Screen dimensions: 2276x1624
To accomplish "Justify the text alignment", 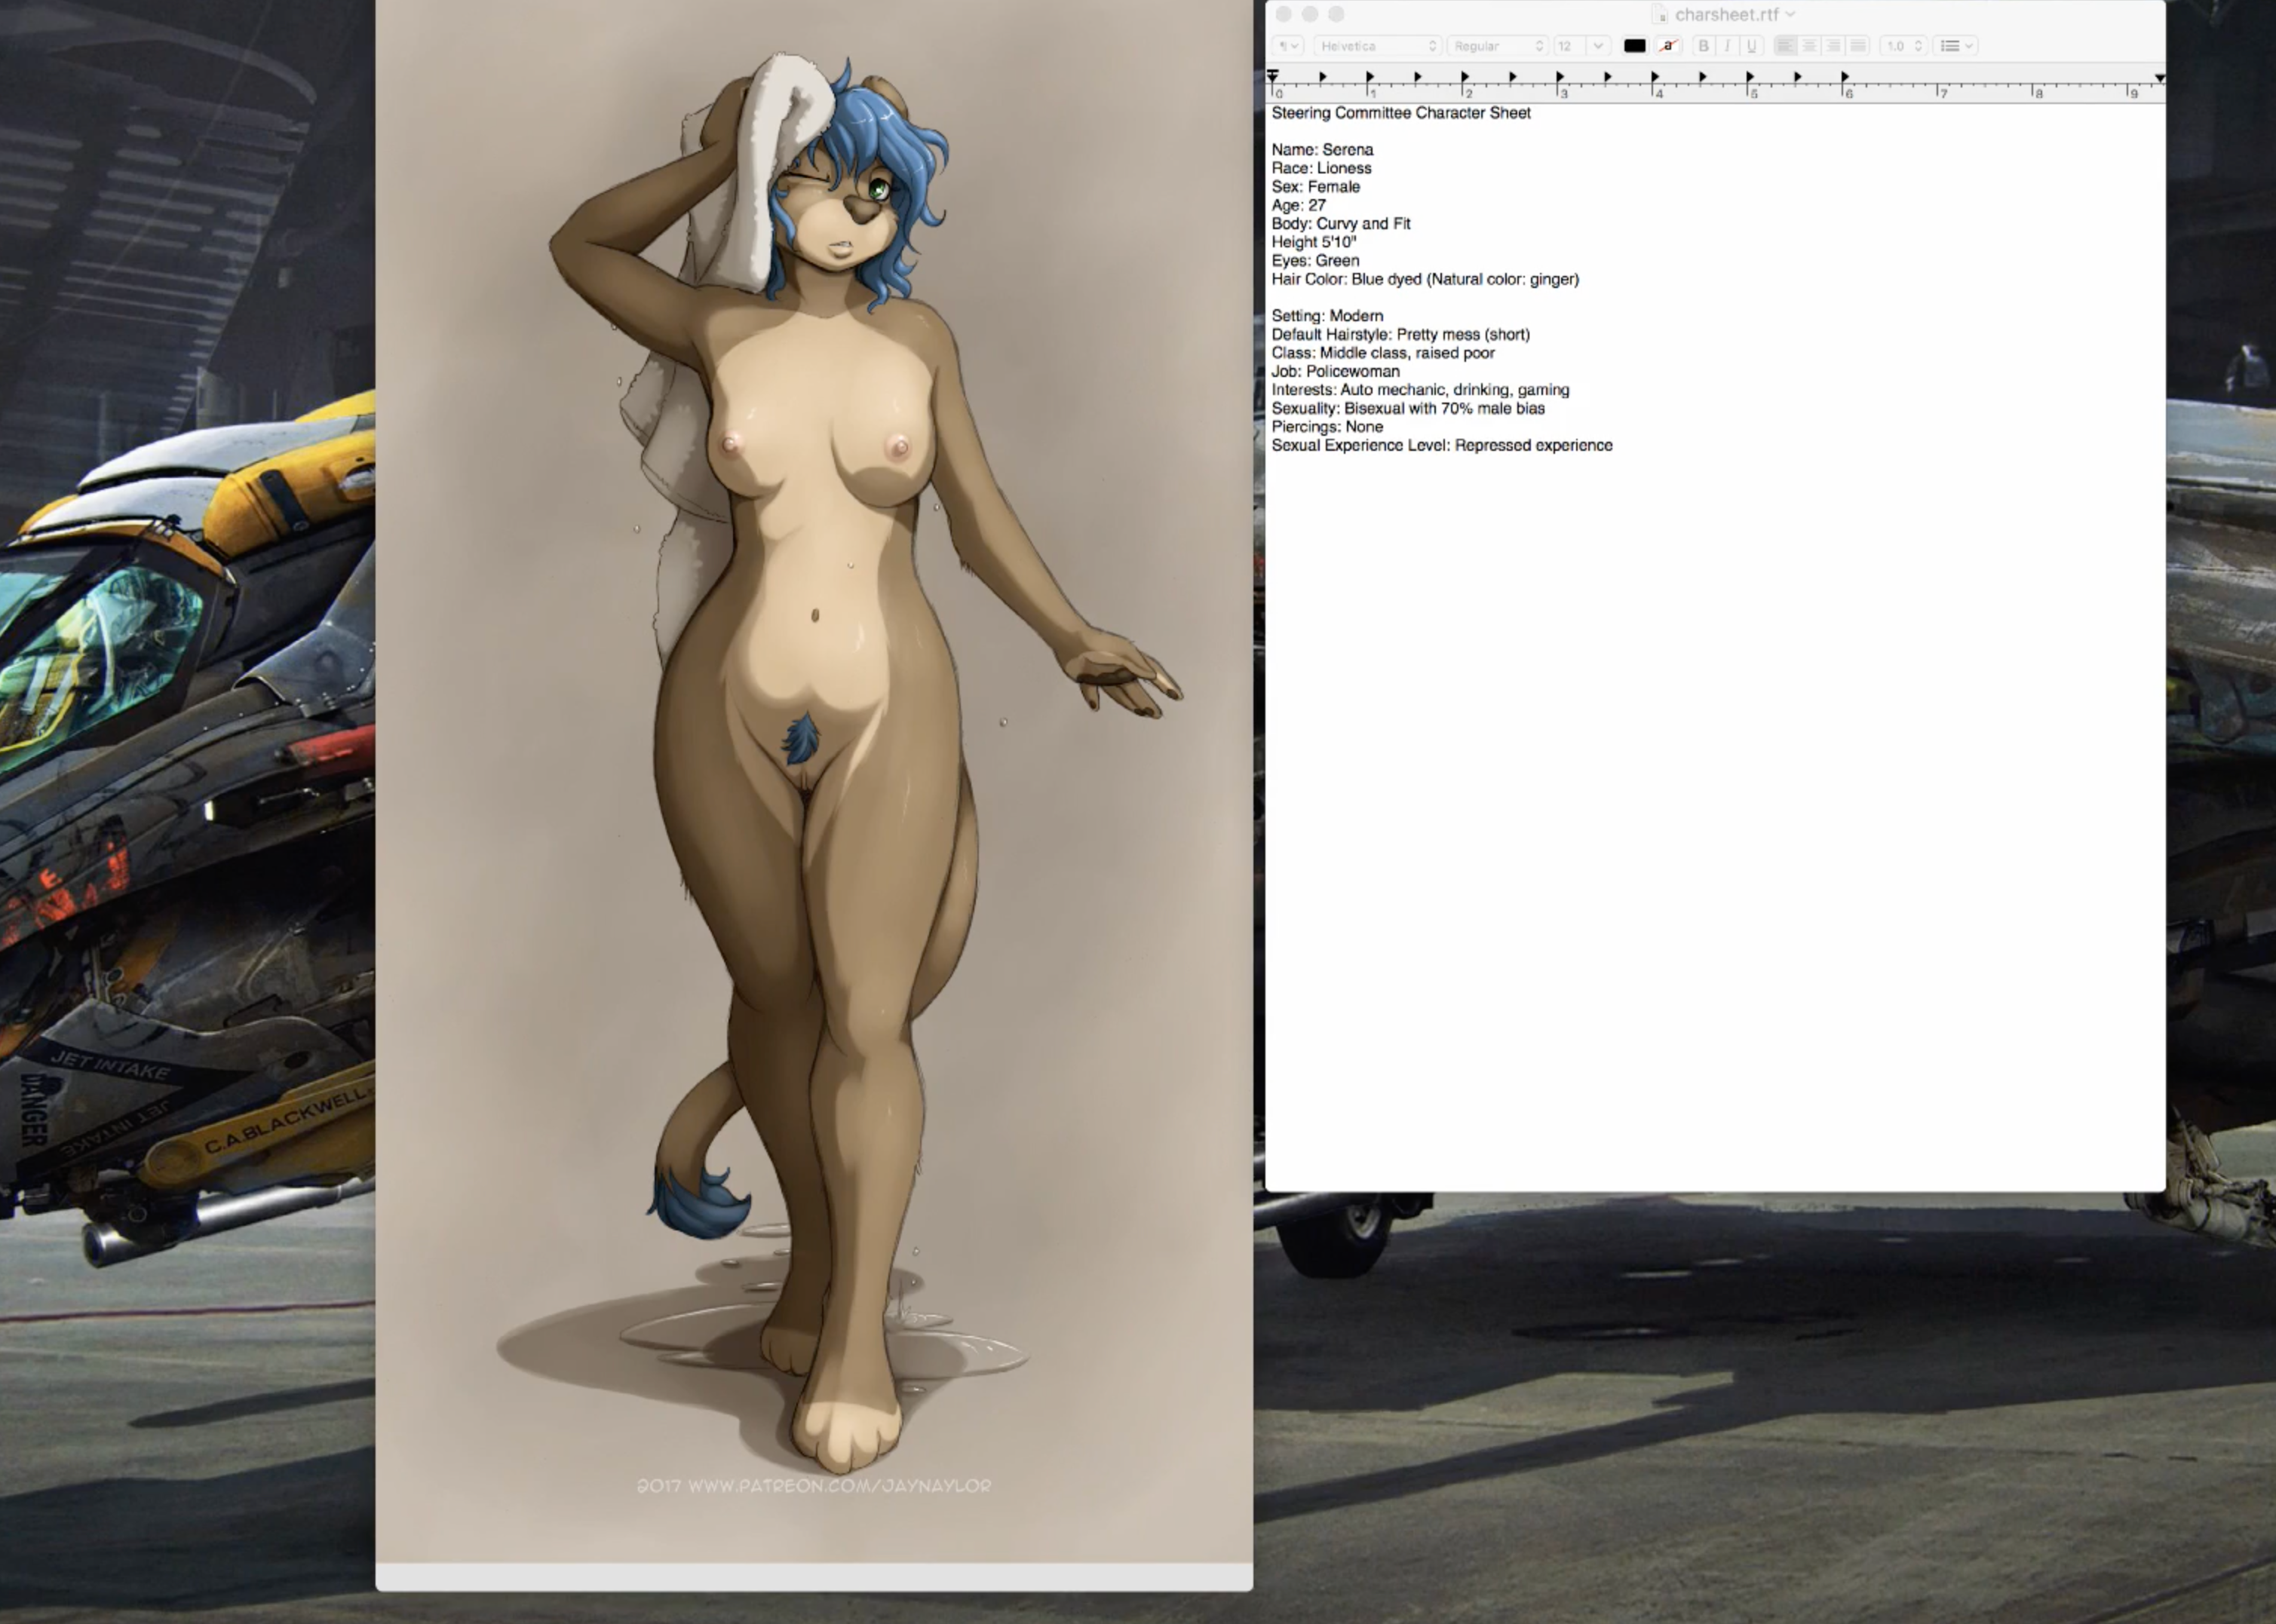I will tap(1858, 46).
